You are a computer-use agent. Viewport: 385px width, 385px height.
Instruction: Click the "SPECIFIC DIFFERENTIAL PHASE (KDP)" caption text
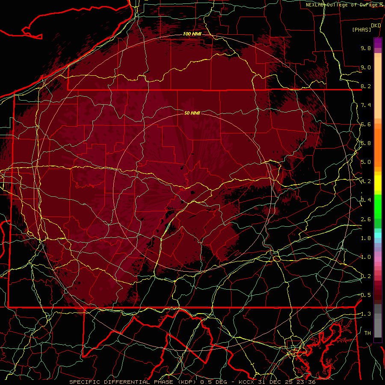coord(133,382)
